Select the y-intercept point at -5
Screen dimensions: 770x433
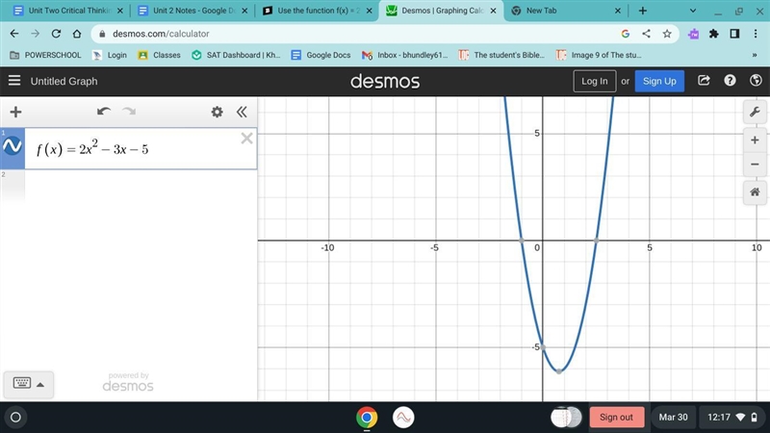pos(543,347)
